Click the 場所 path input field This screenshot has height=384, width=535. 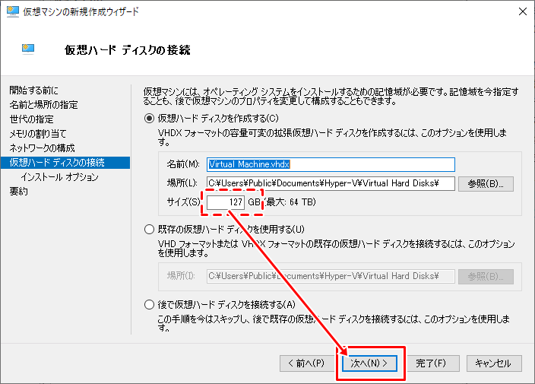click(330, 183)
